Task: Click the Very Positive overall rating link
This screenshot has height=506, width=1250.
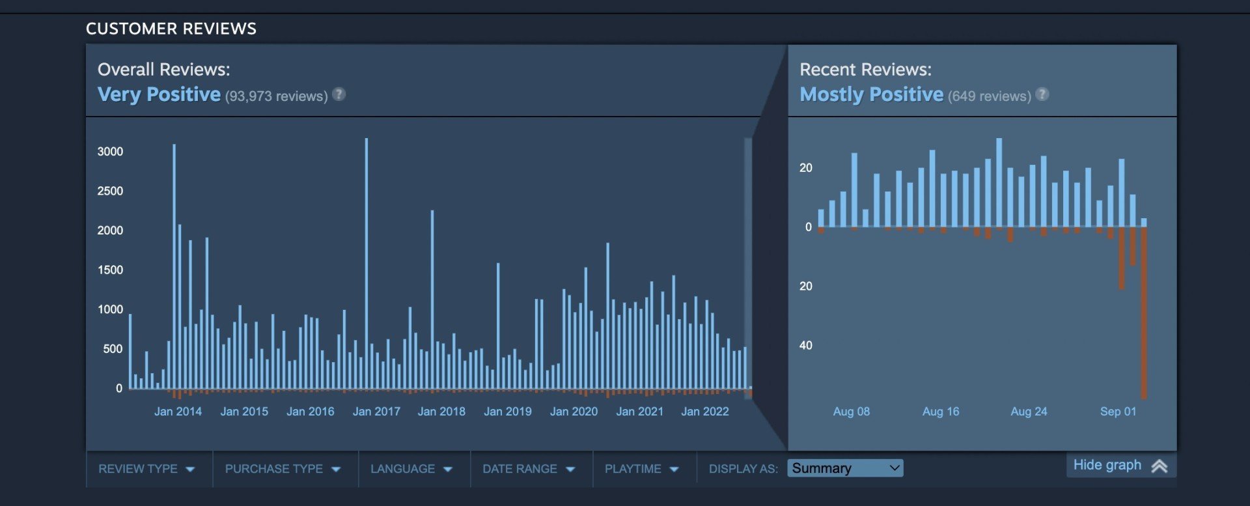Action: tap(159, 94)
